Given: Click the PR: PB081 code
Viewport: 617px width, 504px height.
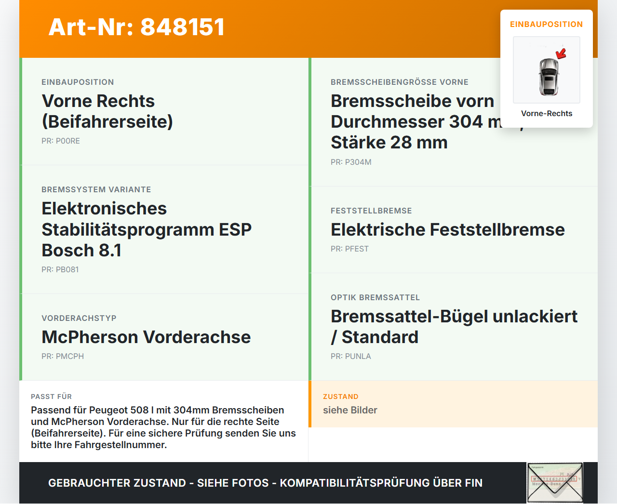Looking at the screenshot, I should 60,269.
